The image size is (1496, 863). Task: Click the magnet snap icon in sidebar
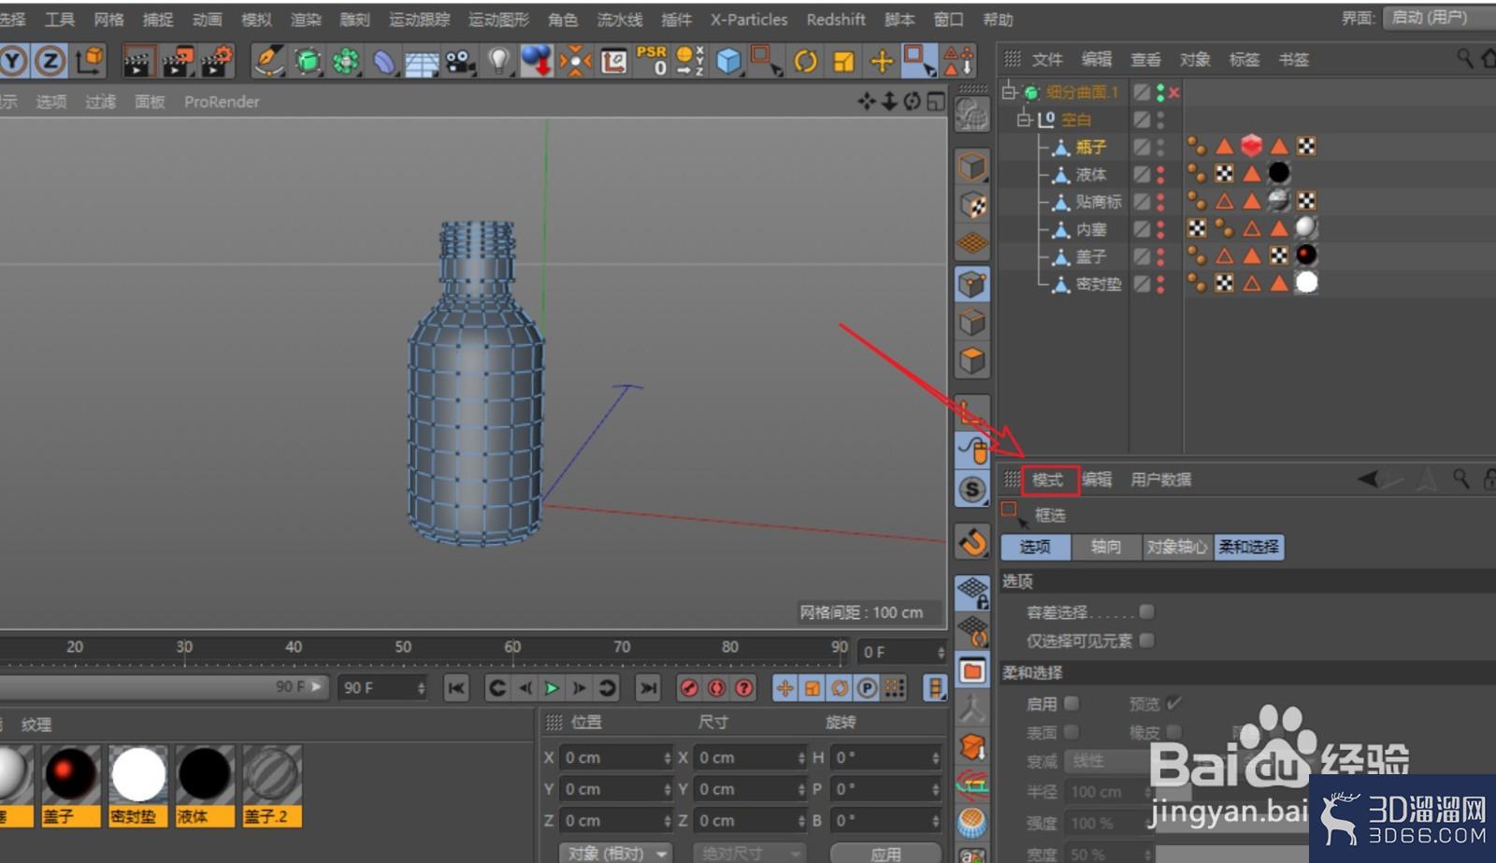click(972, 541)
